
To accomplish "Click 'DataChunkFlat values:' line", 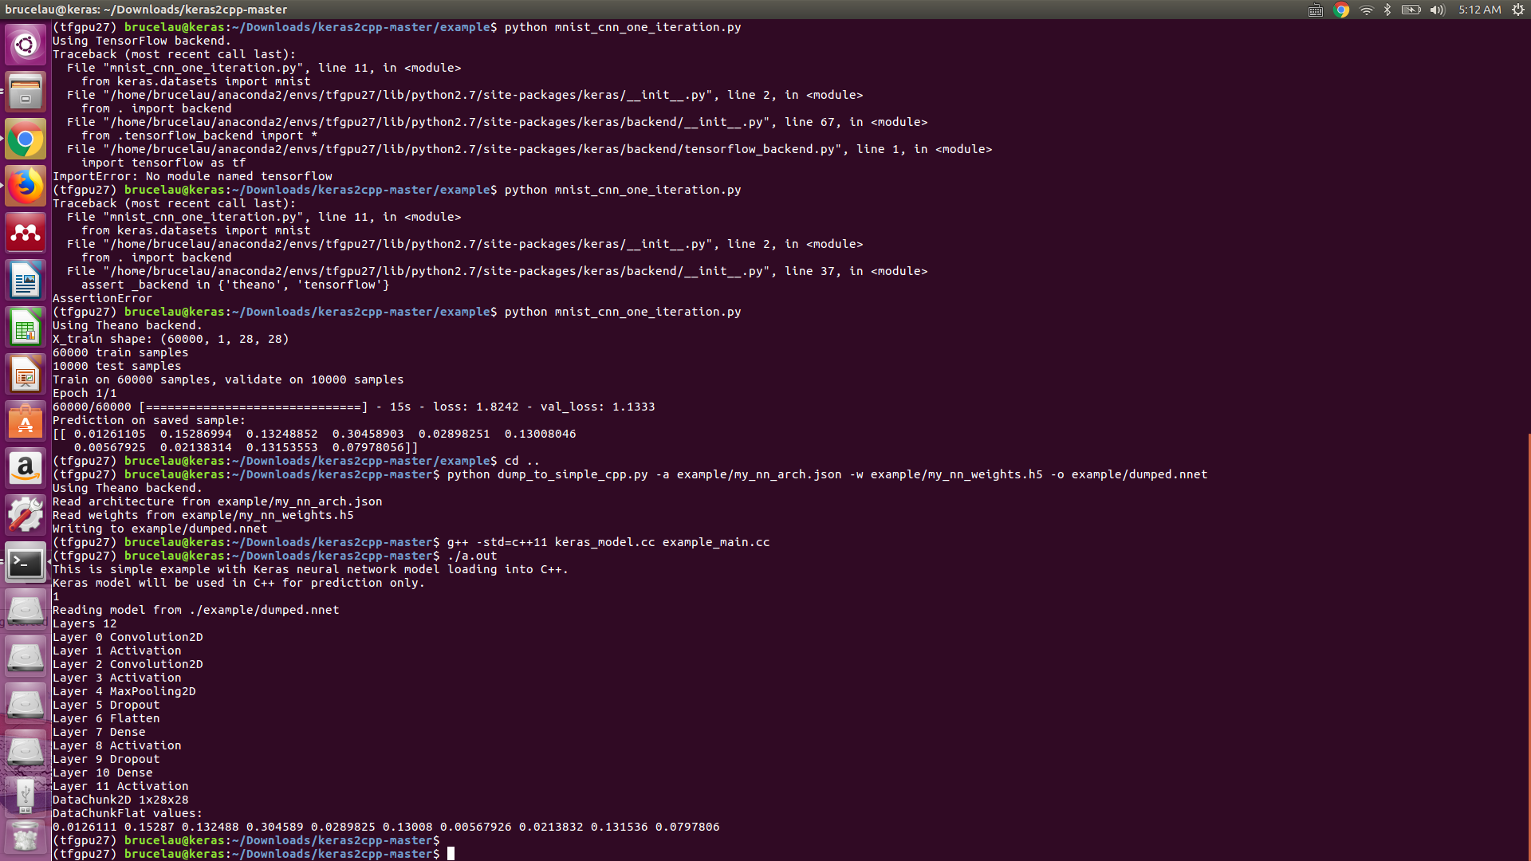I will point(128,813).
